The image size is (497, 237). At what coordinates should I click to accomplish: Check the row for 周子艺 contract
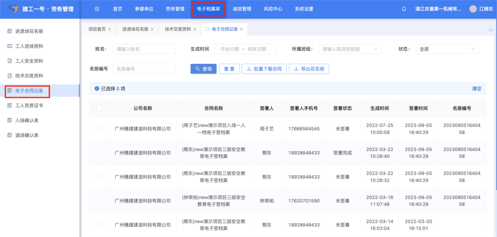(x=99, y=129)
